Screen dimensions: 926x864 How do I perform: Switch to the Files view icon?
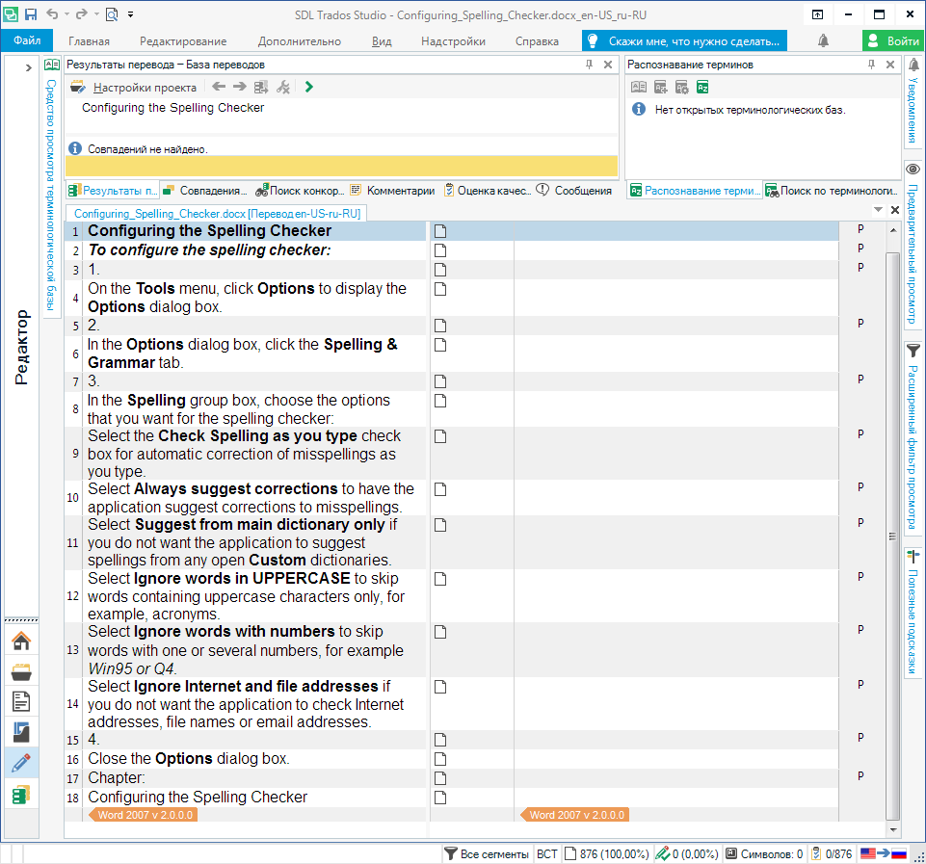click(x=20, y=701)
